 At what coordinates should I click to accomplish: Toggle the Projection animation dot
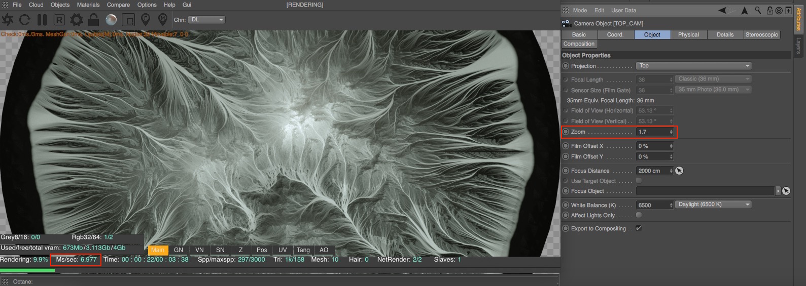coord(566,66)
